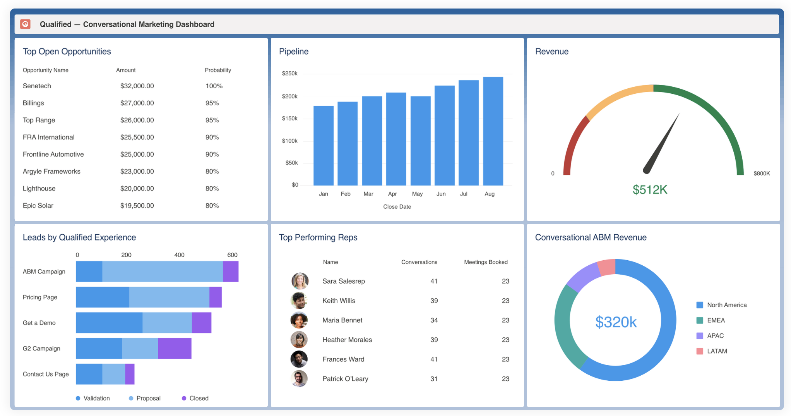This screenshot has height=416, width=791.
Task: Click the Sara Salesrep name
Action: pos(344,281)
